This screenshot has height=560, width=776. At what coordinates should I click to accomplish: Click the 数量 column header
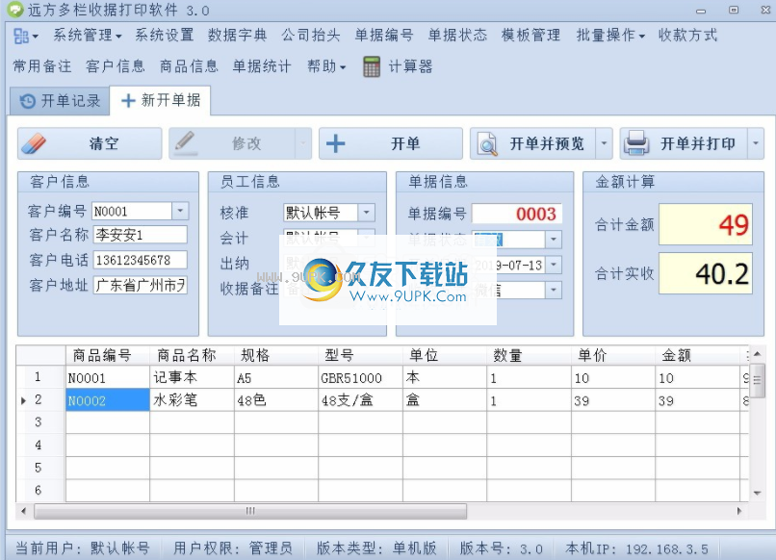tap(529, 355)
